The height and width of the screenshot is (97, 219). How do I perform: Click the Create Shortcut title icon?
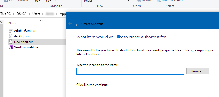tap(77, 25)
